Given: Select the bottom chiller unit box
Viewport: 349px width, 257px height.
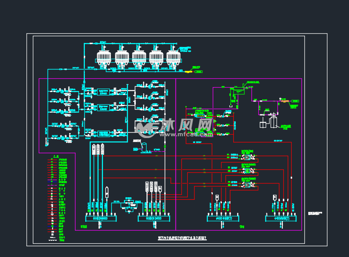Looking at the screenshot, I should pos(103,132).
